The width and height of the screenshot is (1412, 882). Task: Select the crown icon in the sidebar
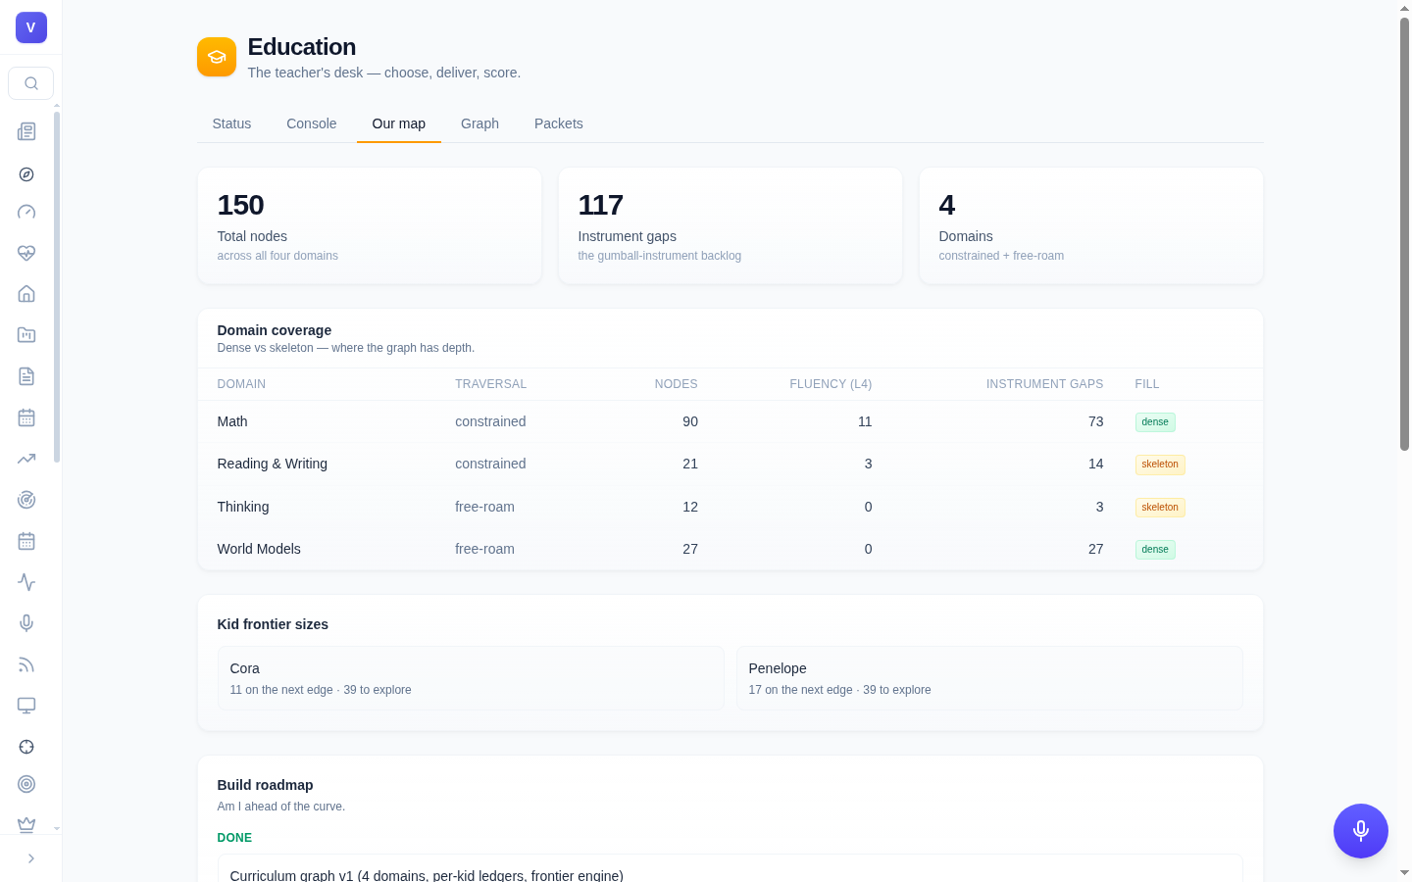coord(26,824)
